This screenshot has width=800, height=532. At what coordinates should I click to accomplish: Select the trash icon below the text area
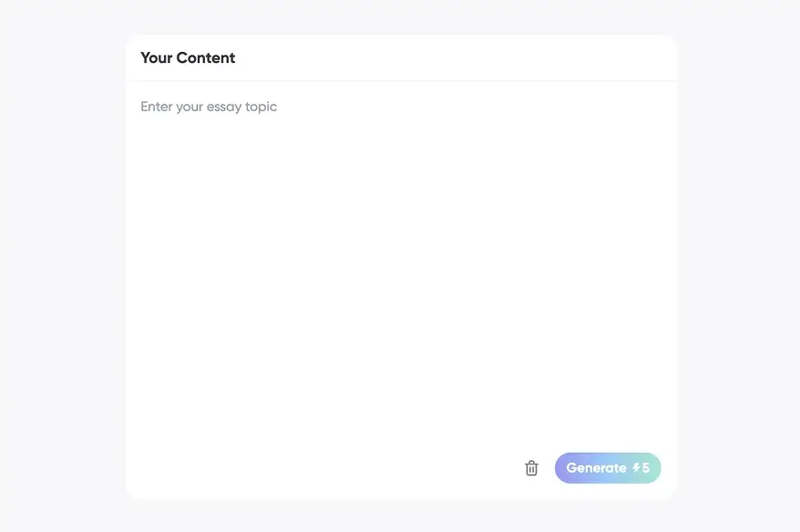[x=531, y=468]
